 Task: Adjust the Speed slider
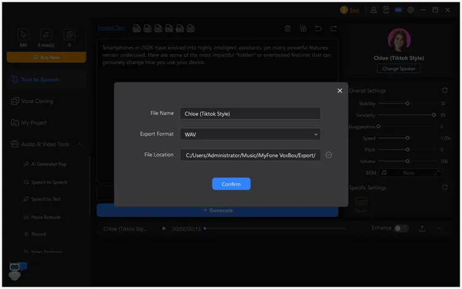point(408,138)
